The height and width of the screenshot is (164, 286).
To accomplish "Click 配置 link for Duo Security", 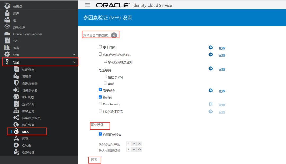I will coord(222,105).
